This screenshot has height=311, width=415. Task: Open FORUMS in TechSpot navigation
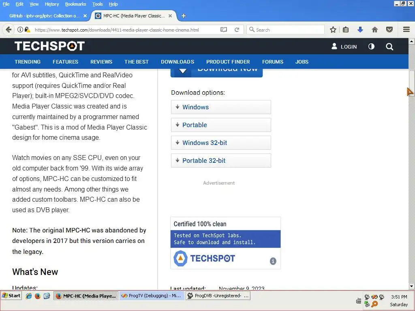click(x=273, y=62)
